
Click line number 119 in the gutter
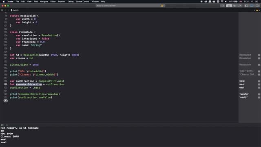click(x=5, y=85)
